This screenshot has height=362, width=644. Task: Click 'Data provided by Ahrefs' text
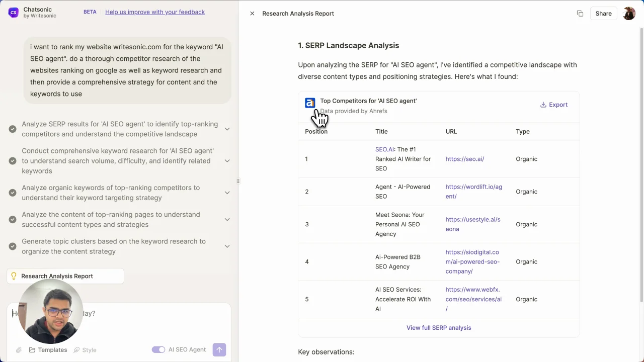coord(354,111)
